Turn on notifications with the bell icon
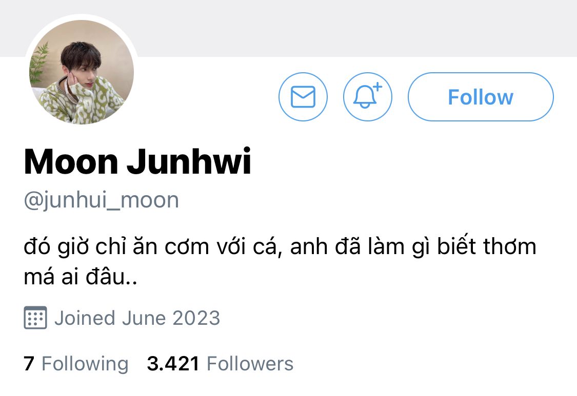 click(x=368, y=97)
